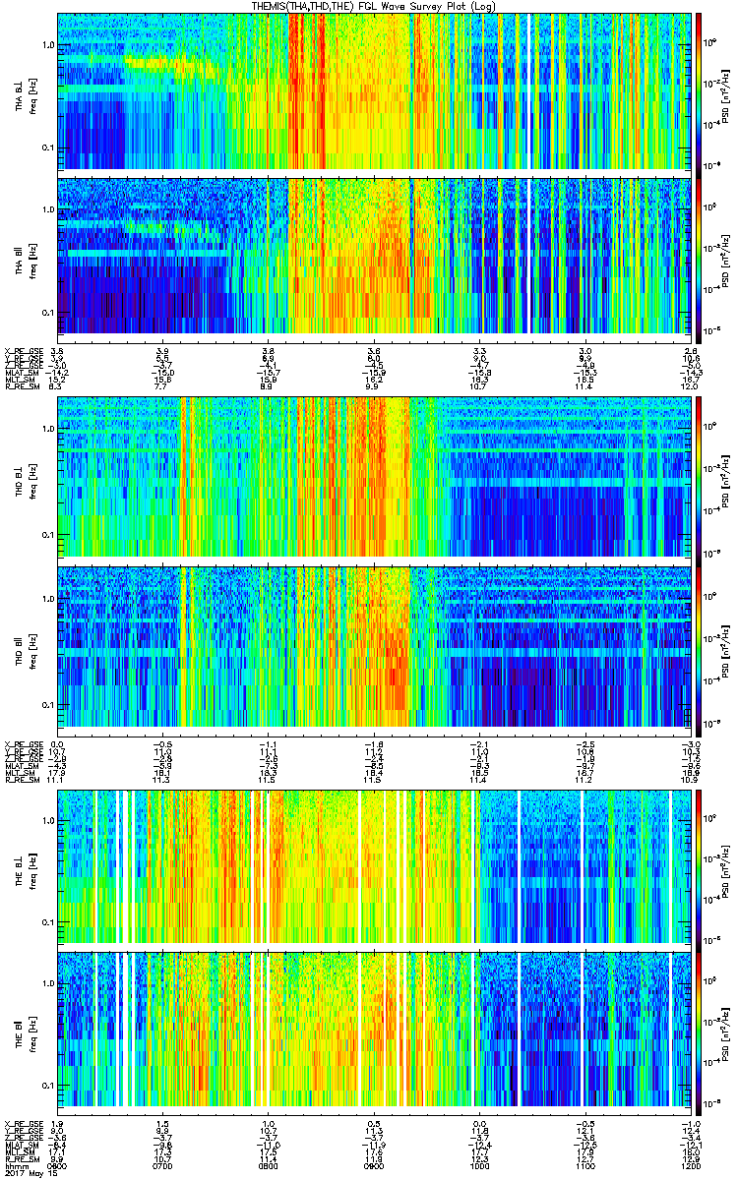Screen dimensions: 738x1180
Task: Click the 1.0 frequency tick on THD B-perpendicular panel
Action: tap(47, 430)
